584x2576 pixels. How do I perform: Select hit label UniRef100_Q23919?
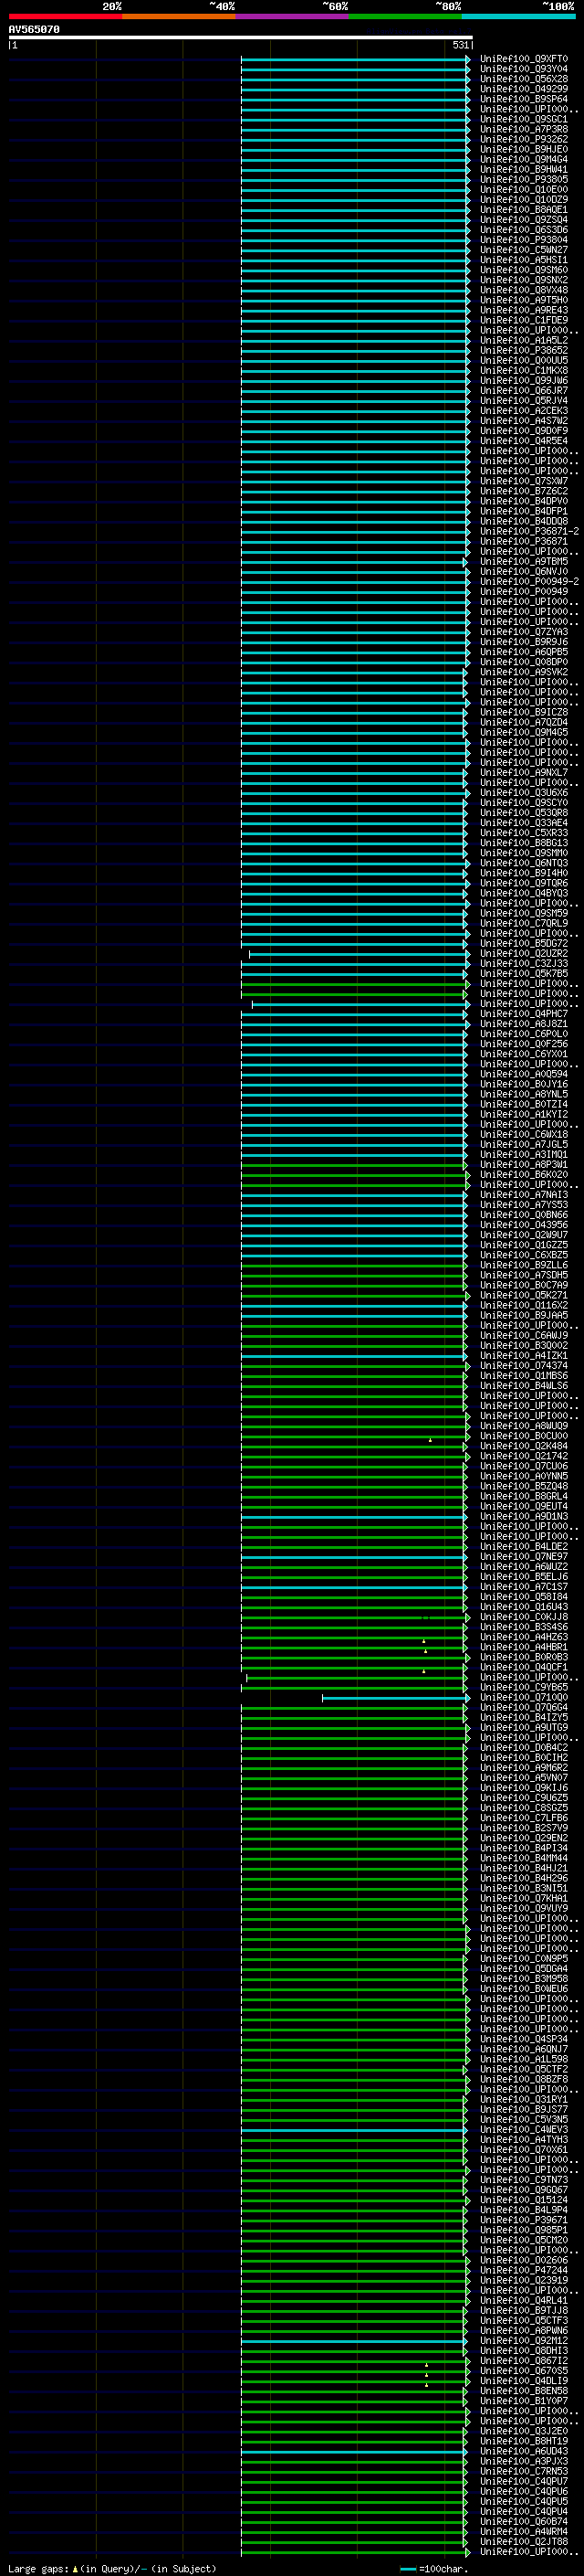point(524,2279)
